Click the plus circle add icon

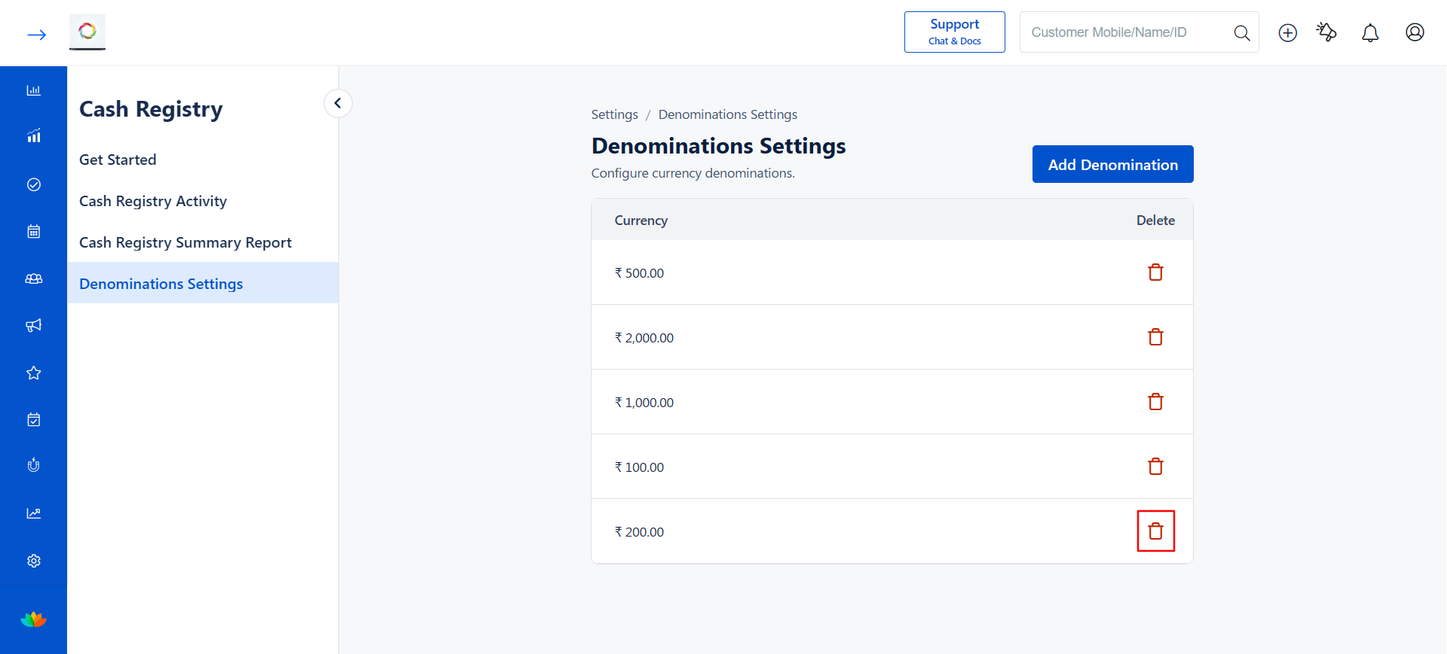(x=1288, y=32)
